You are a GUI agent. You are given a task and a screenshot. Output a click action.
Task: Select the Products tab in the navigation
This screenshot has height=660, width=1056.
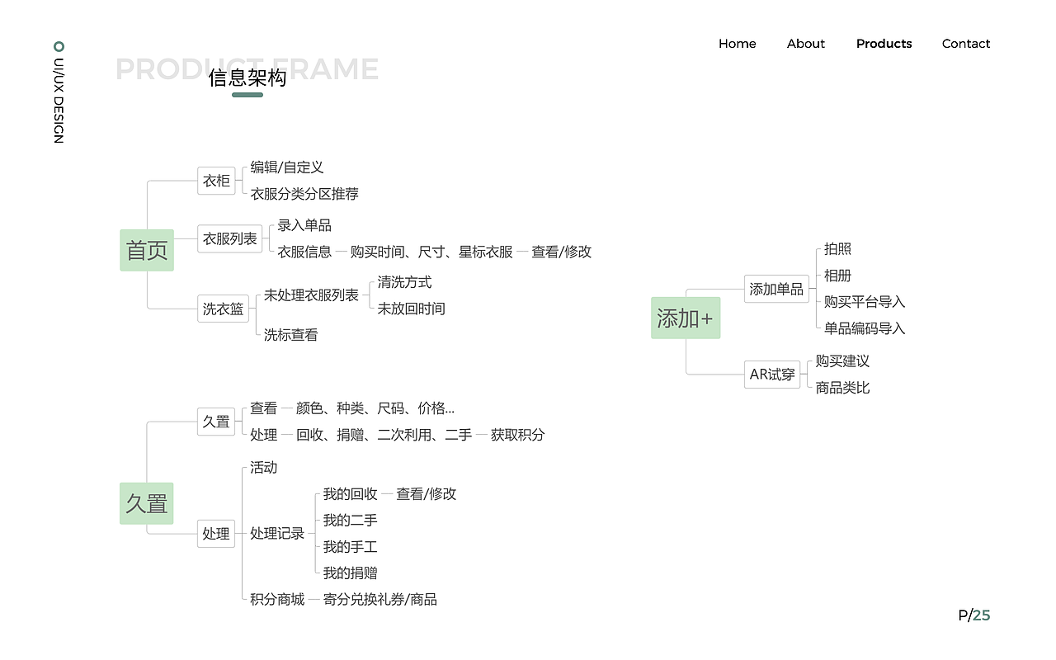coord(884,44)
